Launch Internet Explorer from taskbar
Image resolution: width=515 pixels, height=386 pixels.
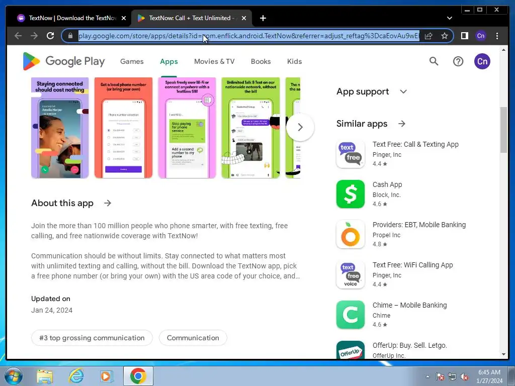pos(76,376)
